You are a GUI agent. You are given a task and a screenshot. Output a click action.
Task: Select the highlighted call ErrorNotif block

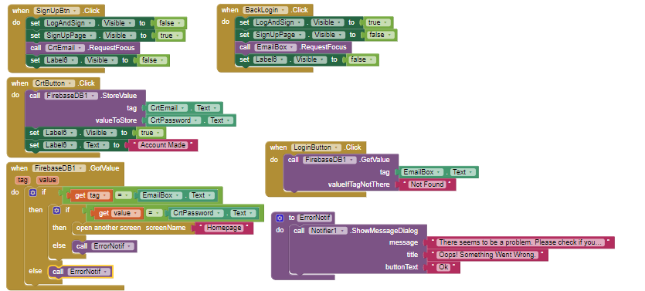[x=80, y=272]
